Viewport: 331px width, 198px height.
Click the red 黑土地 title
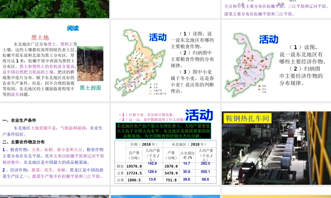coord(40,37)
